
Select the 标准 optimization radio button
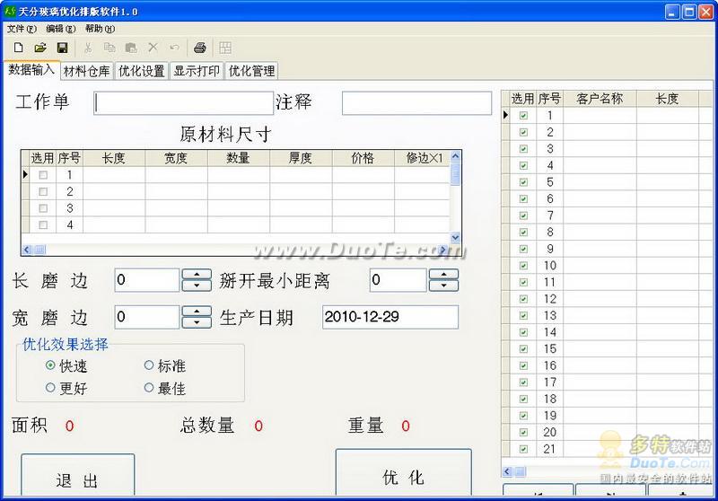[x=149, y=365]
